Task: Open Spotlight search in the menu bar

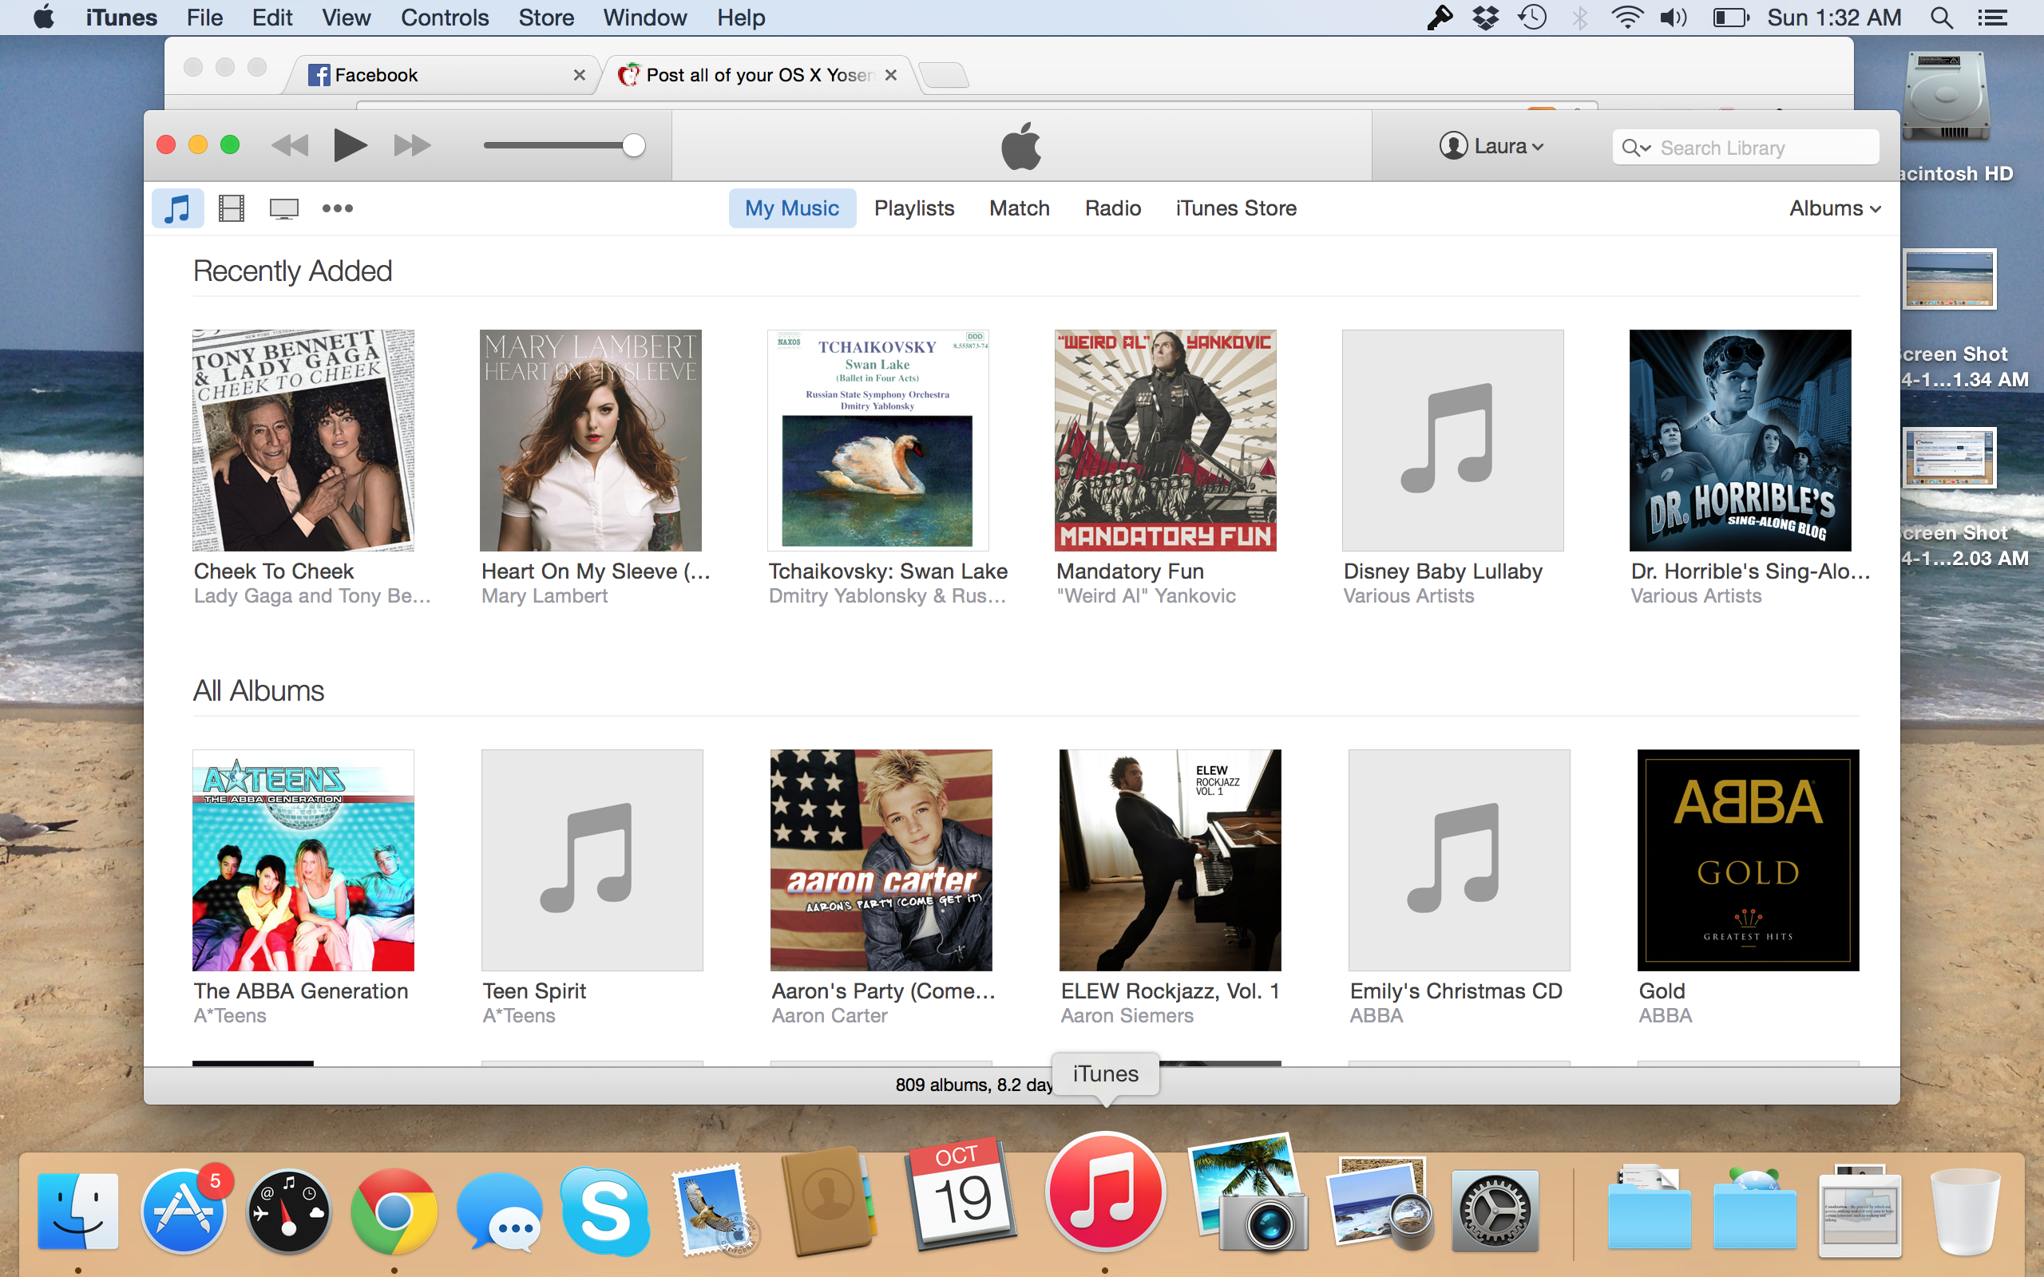Action: pyautogui.click(x=1942, y=17)
